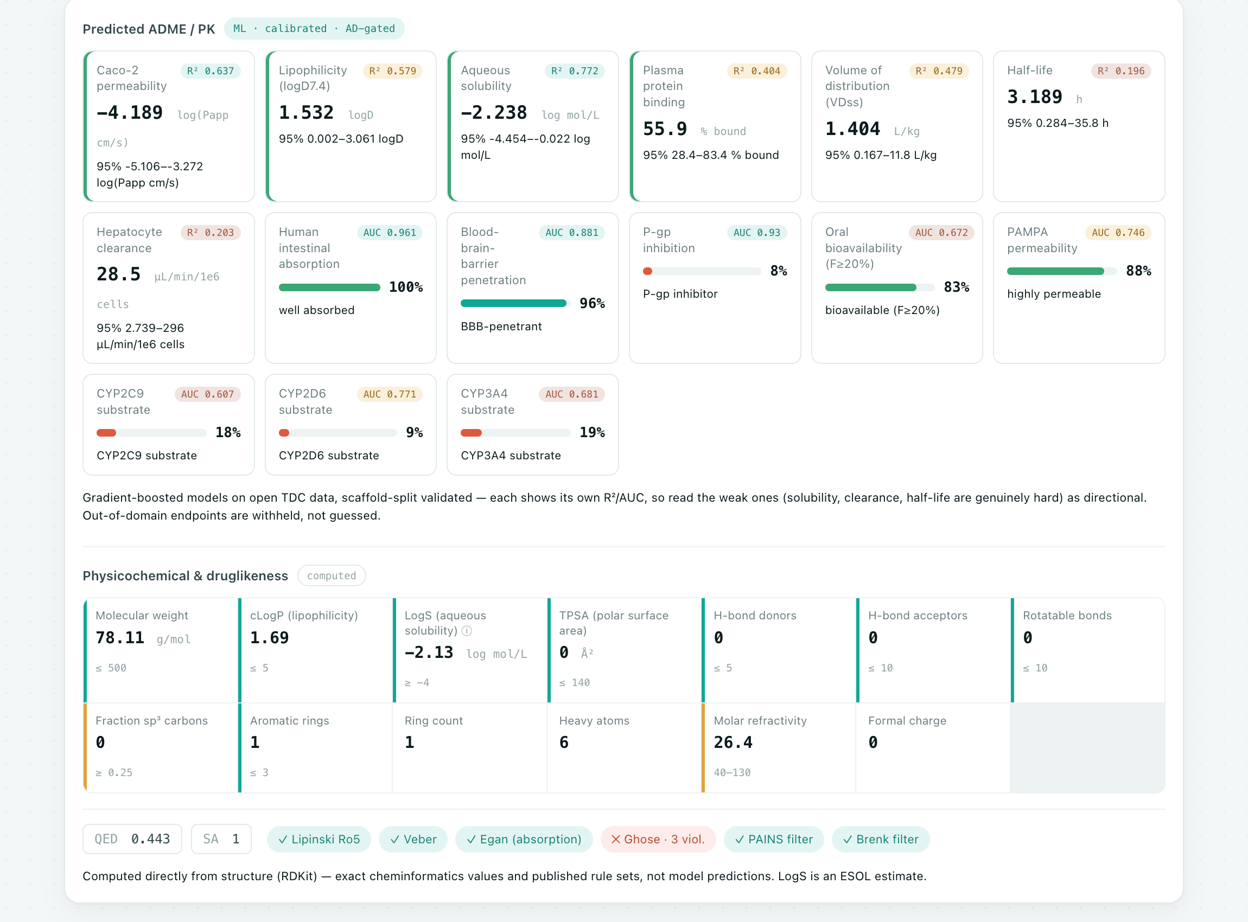The height and width of the screenshot is (922, 1248).
Task: Click the LogS value −2.13
Action: (429, 652)
